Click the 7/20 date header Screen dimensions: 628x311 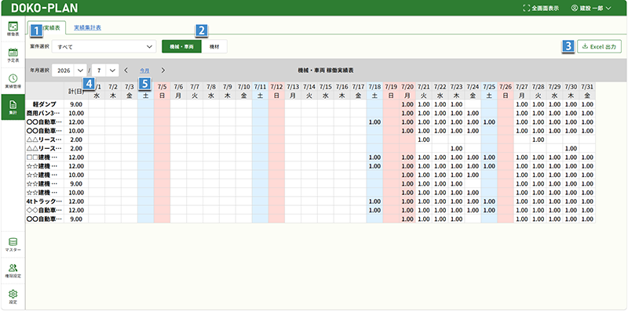(407, 86)
